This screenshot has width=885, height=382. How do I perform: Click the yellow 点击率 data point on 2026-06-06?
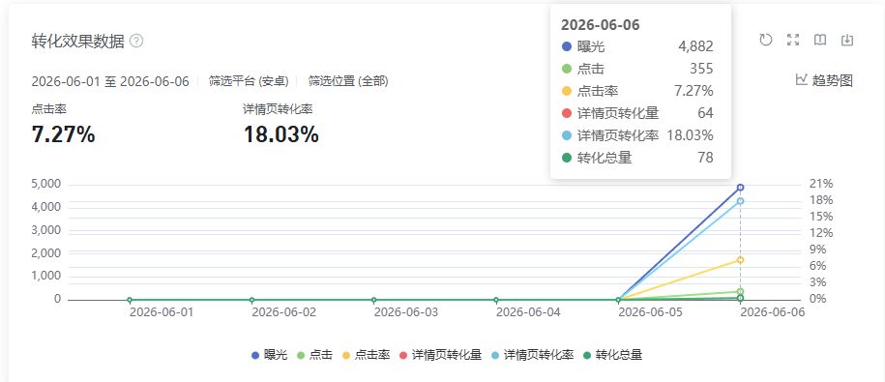click(741, 260)
